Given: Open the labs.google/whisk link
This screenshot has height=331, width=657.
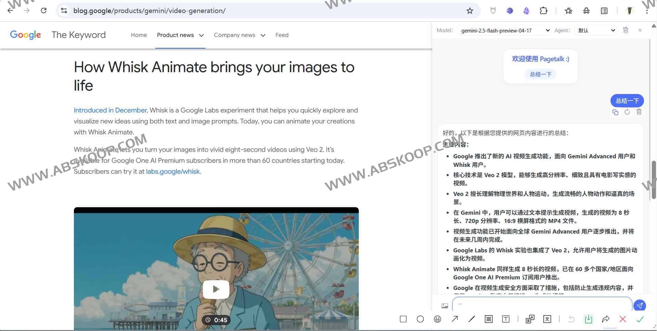Looking at the screenshot, I should (x=173, y=171).
